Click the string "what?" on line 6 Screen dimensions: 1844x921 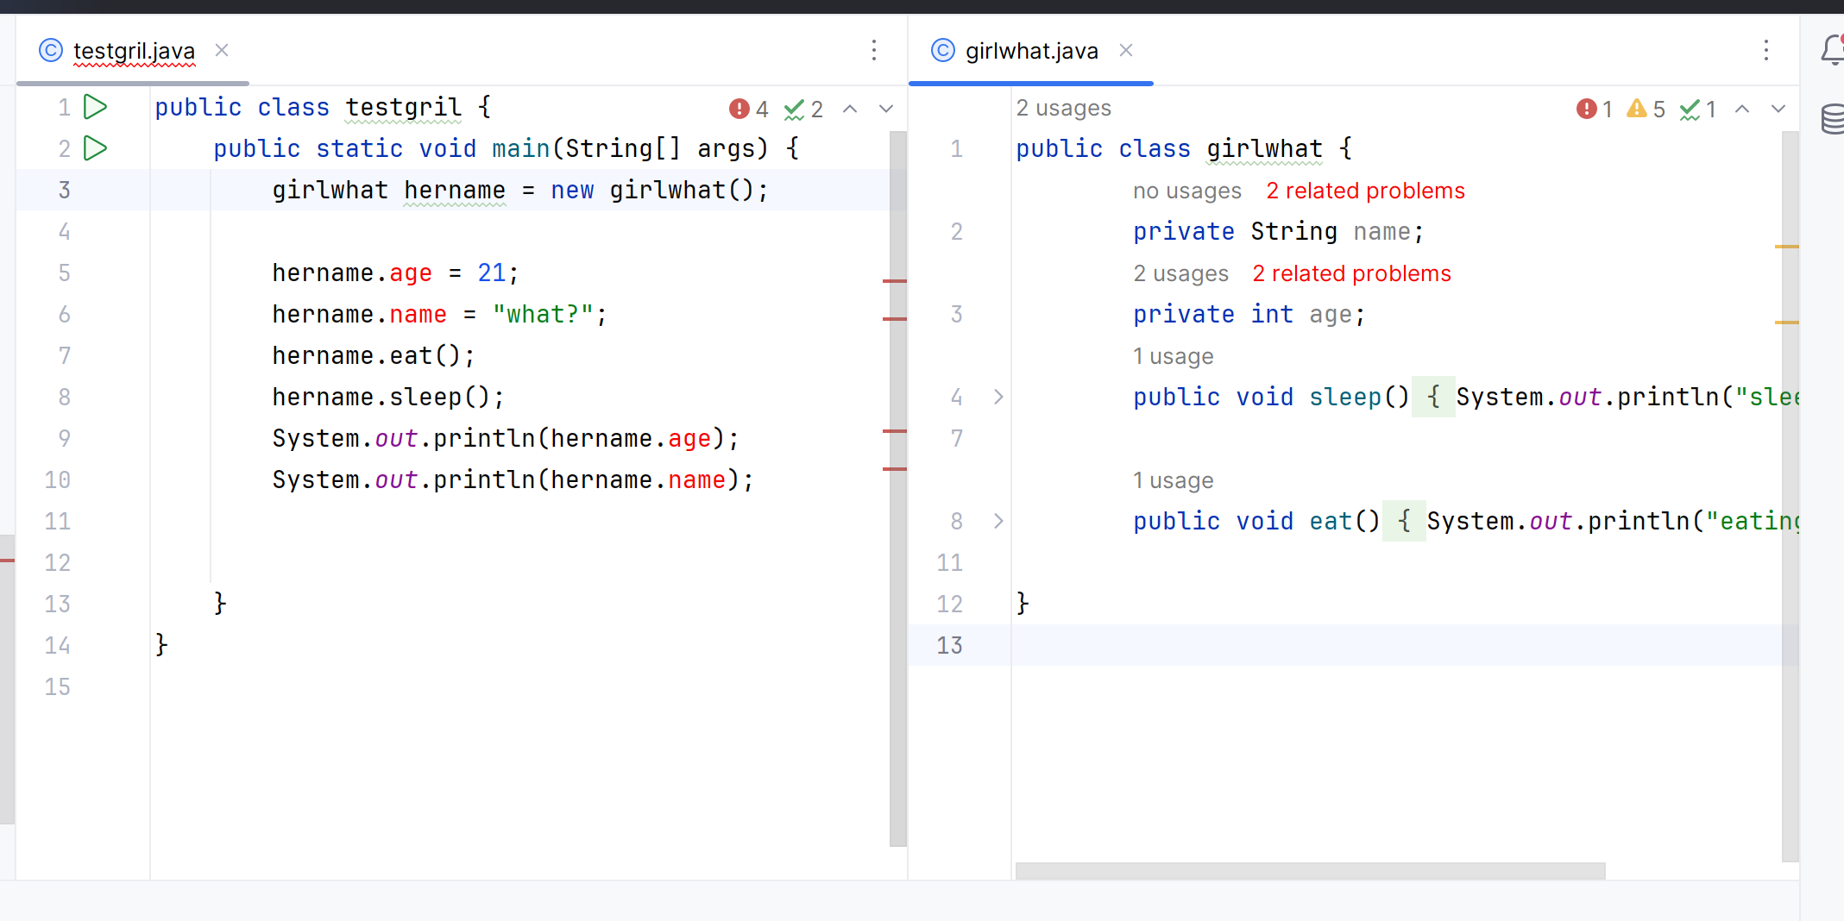[543, 315]
